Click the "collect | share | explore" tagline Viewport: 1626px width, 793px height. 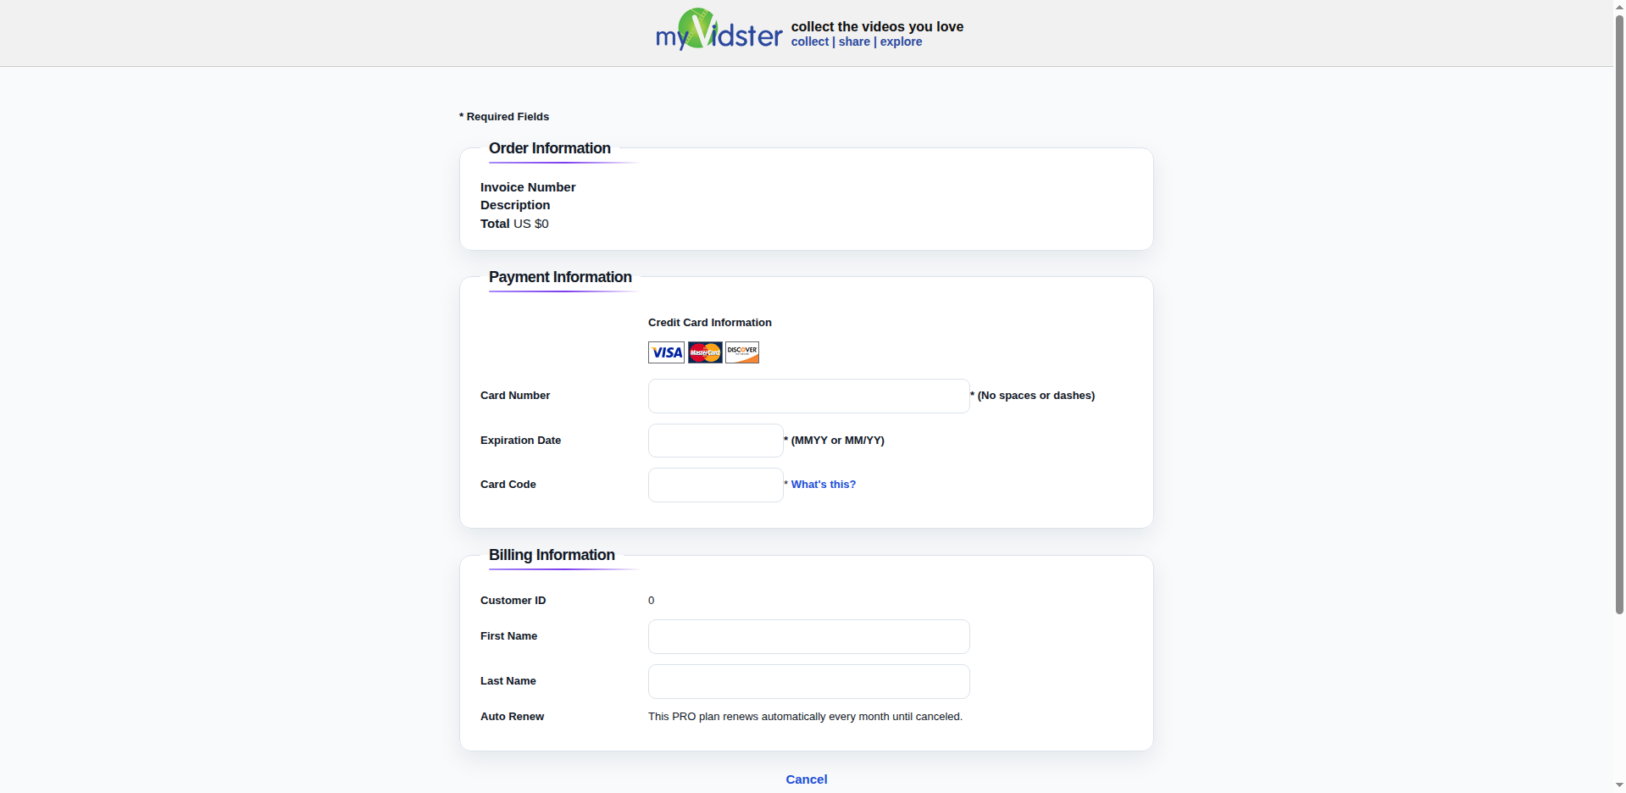tap(857, 42)
